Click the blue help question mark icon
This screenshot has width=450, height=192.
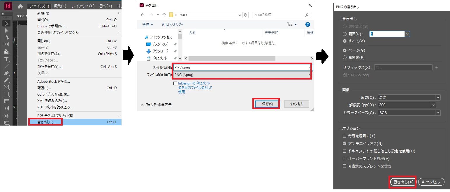coord(307,24)
